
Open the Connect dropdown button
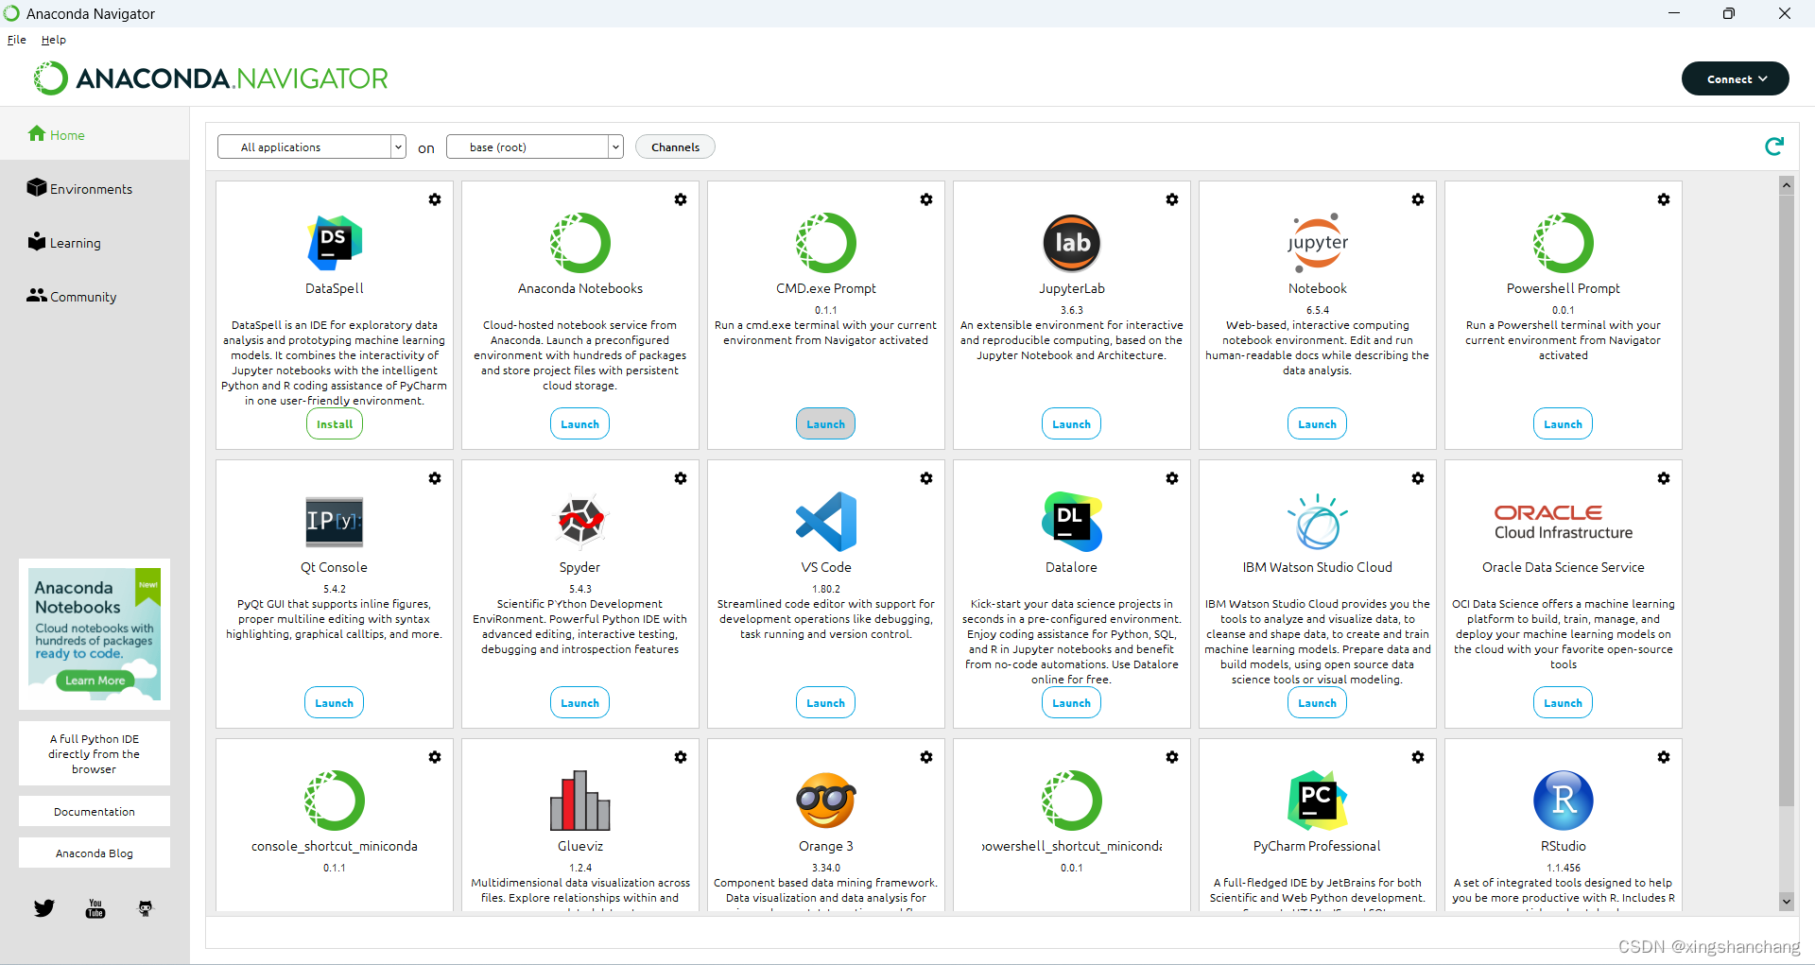(x=1736, y=78)
